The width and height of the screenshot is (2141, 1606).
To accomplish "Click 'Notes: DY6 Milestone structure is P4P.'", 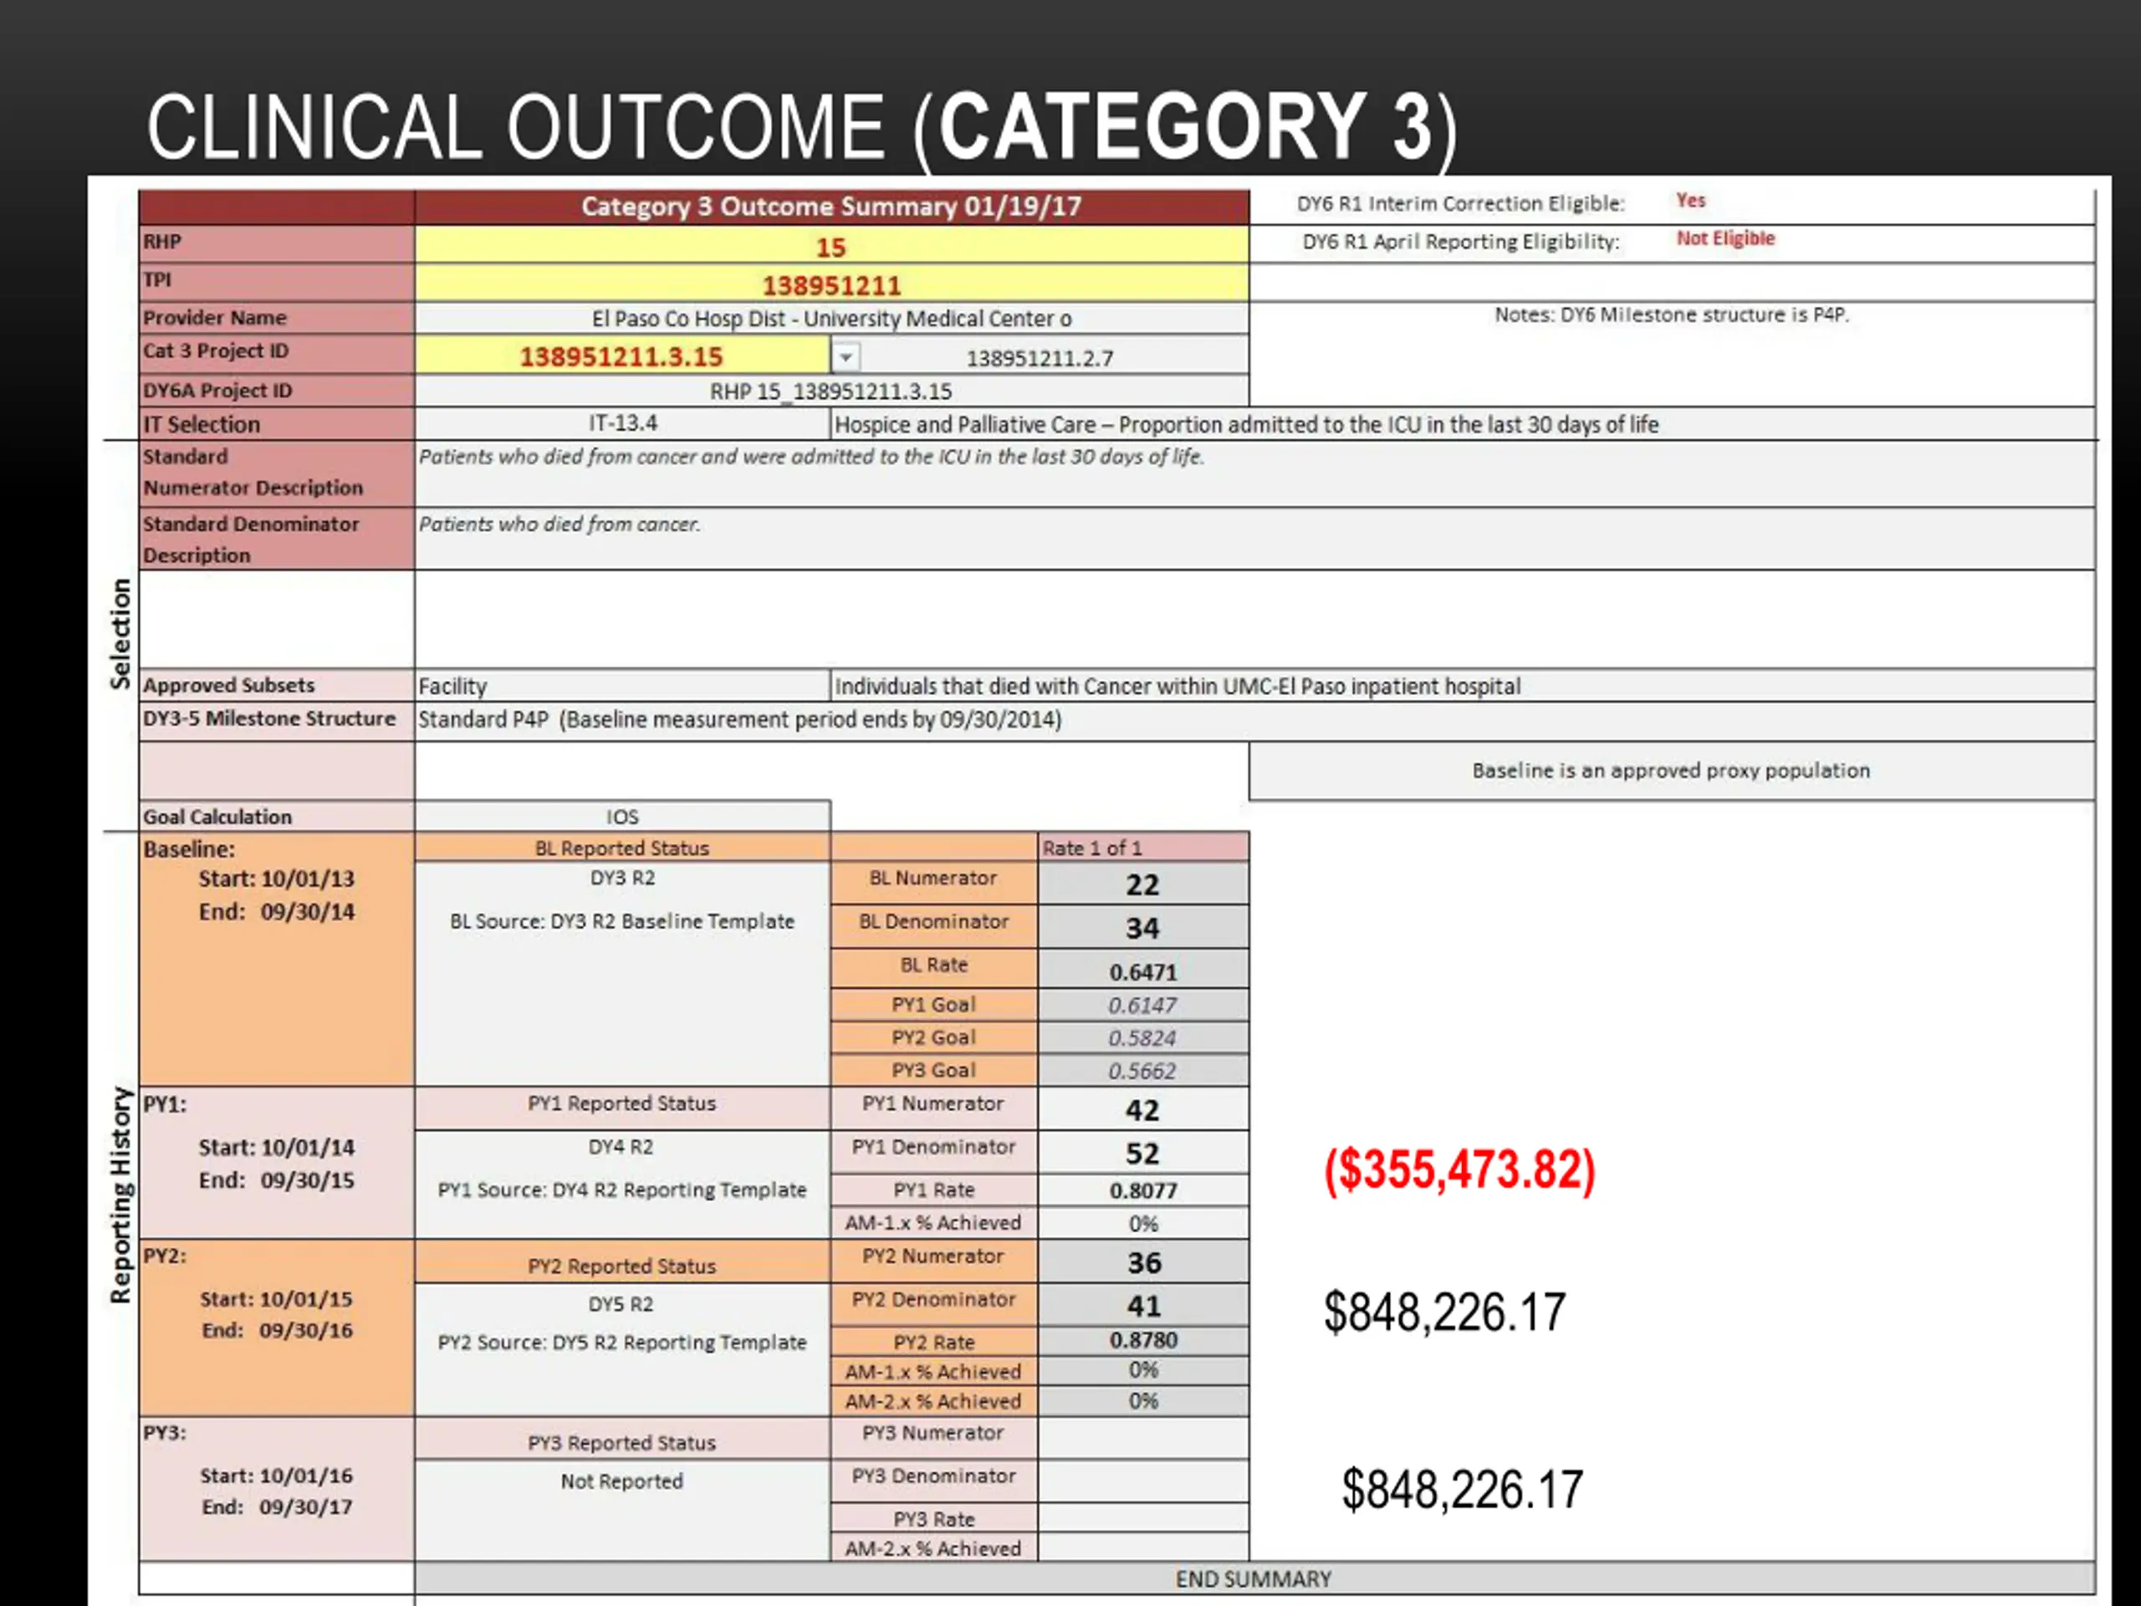I will click(1672, 315).
